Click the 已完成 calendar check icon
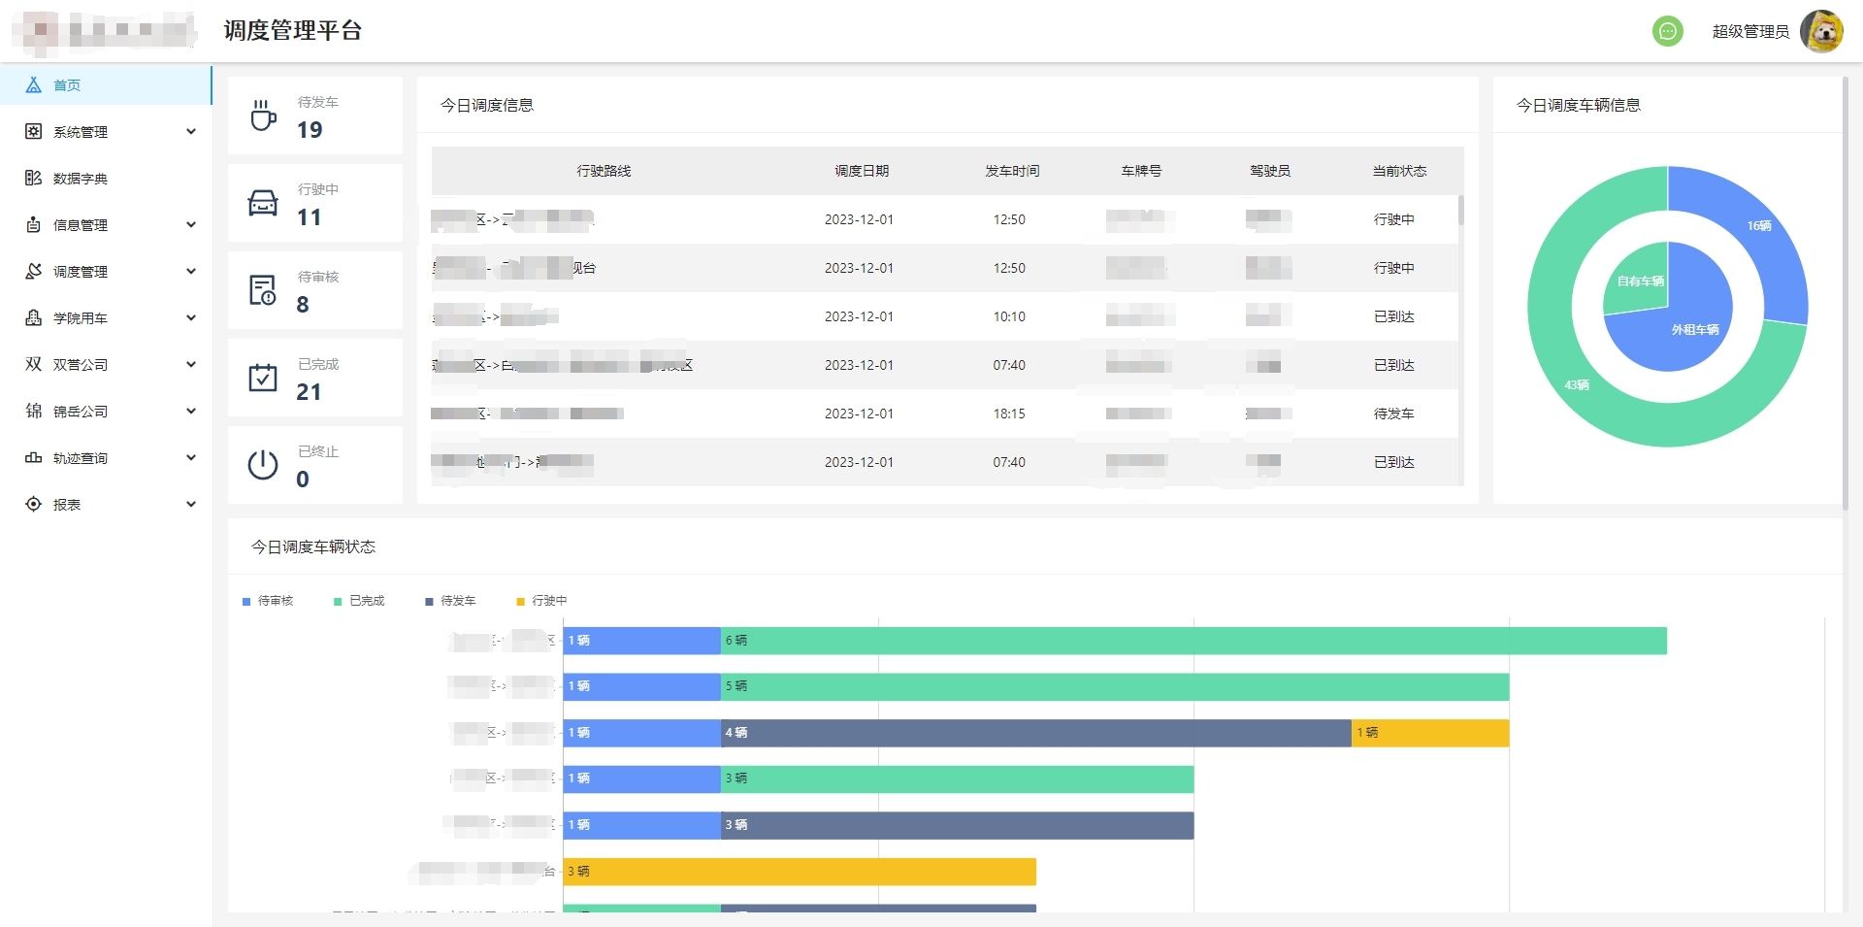1863x927 pixels. click(x=263, y=378)
